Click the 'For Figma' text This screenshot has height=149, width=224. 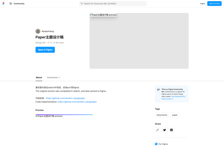coord(163,144)
